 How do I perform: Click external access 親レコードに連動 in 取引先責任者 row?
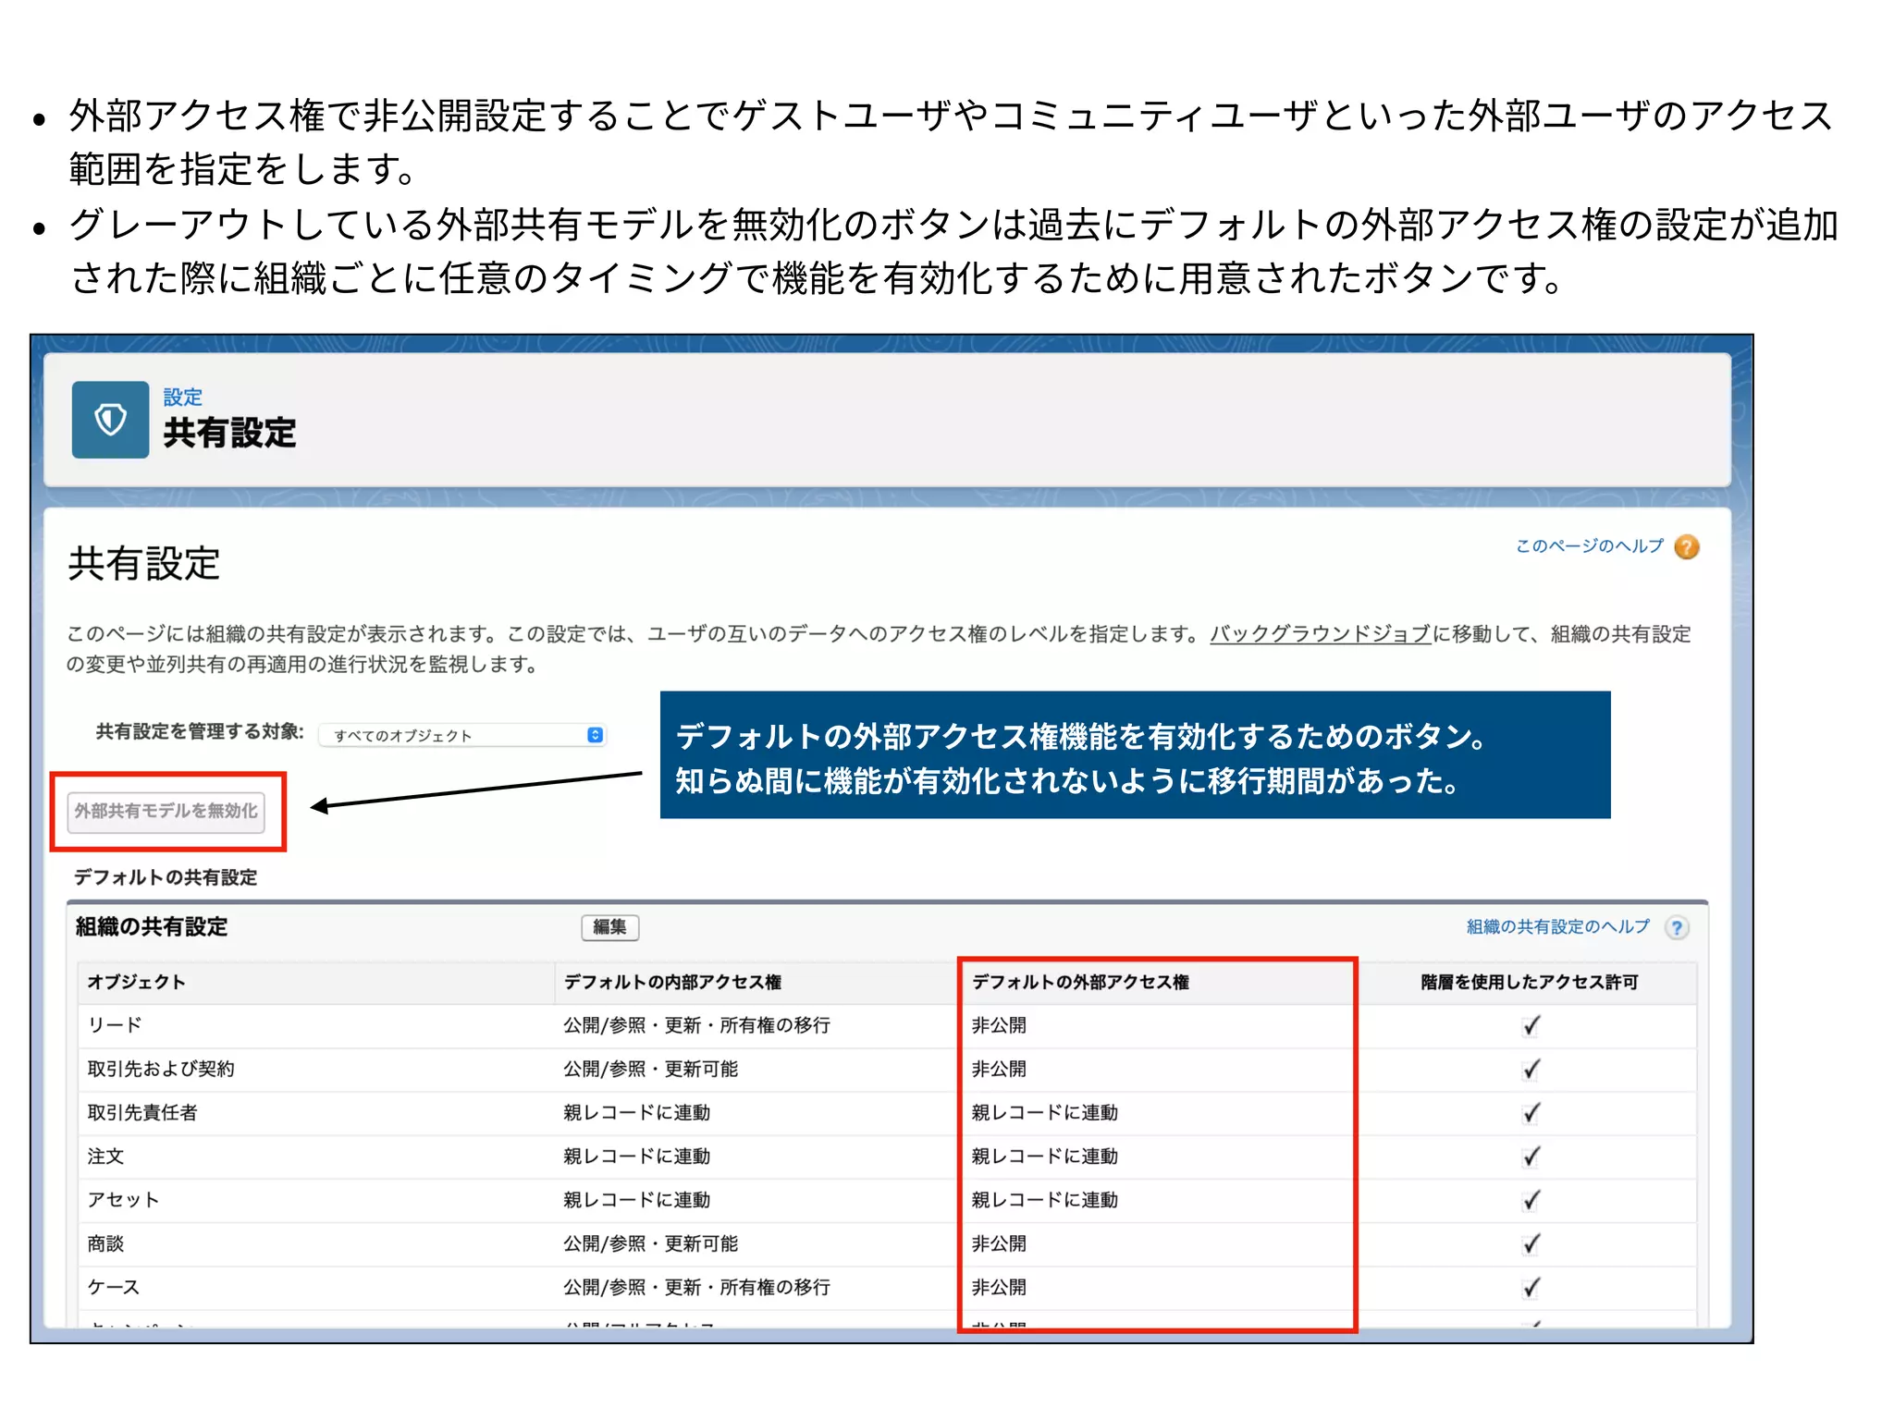1044,1112
